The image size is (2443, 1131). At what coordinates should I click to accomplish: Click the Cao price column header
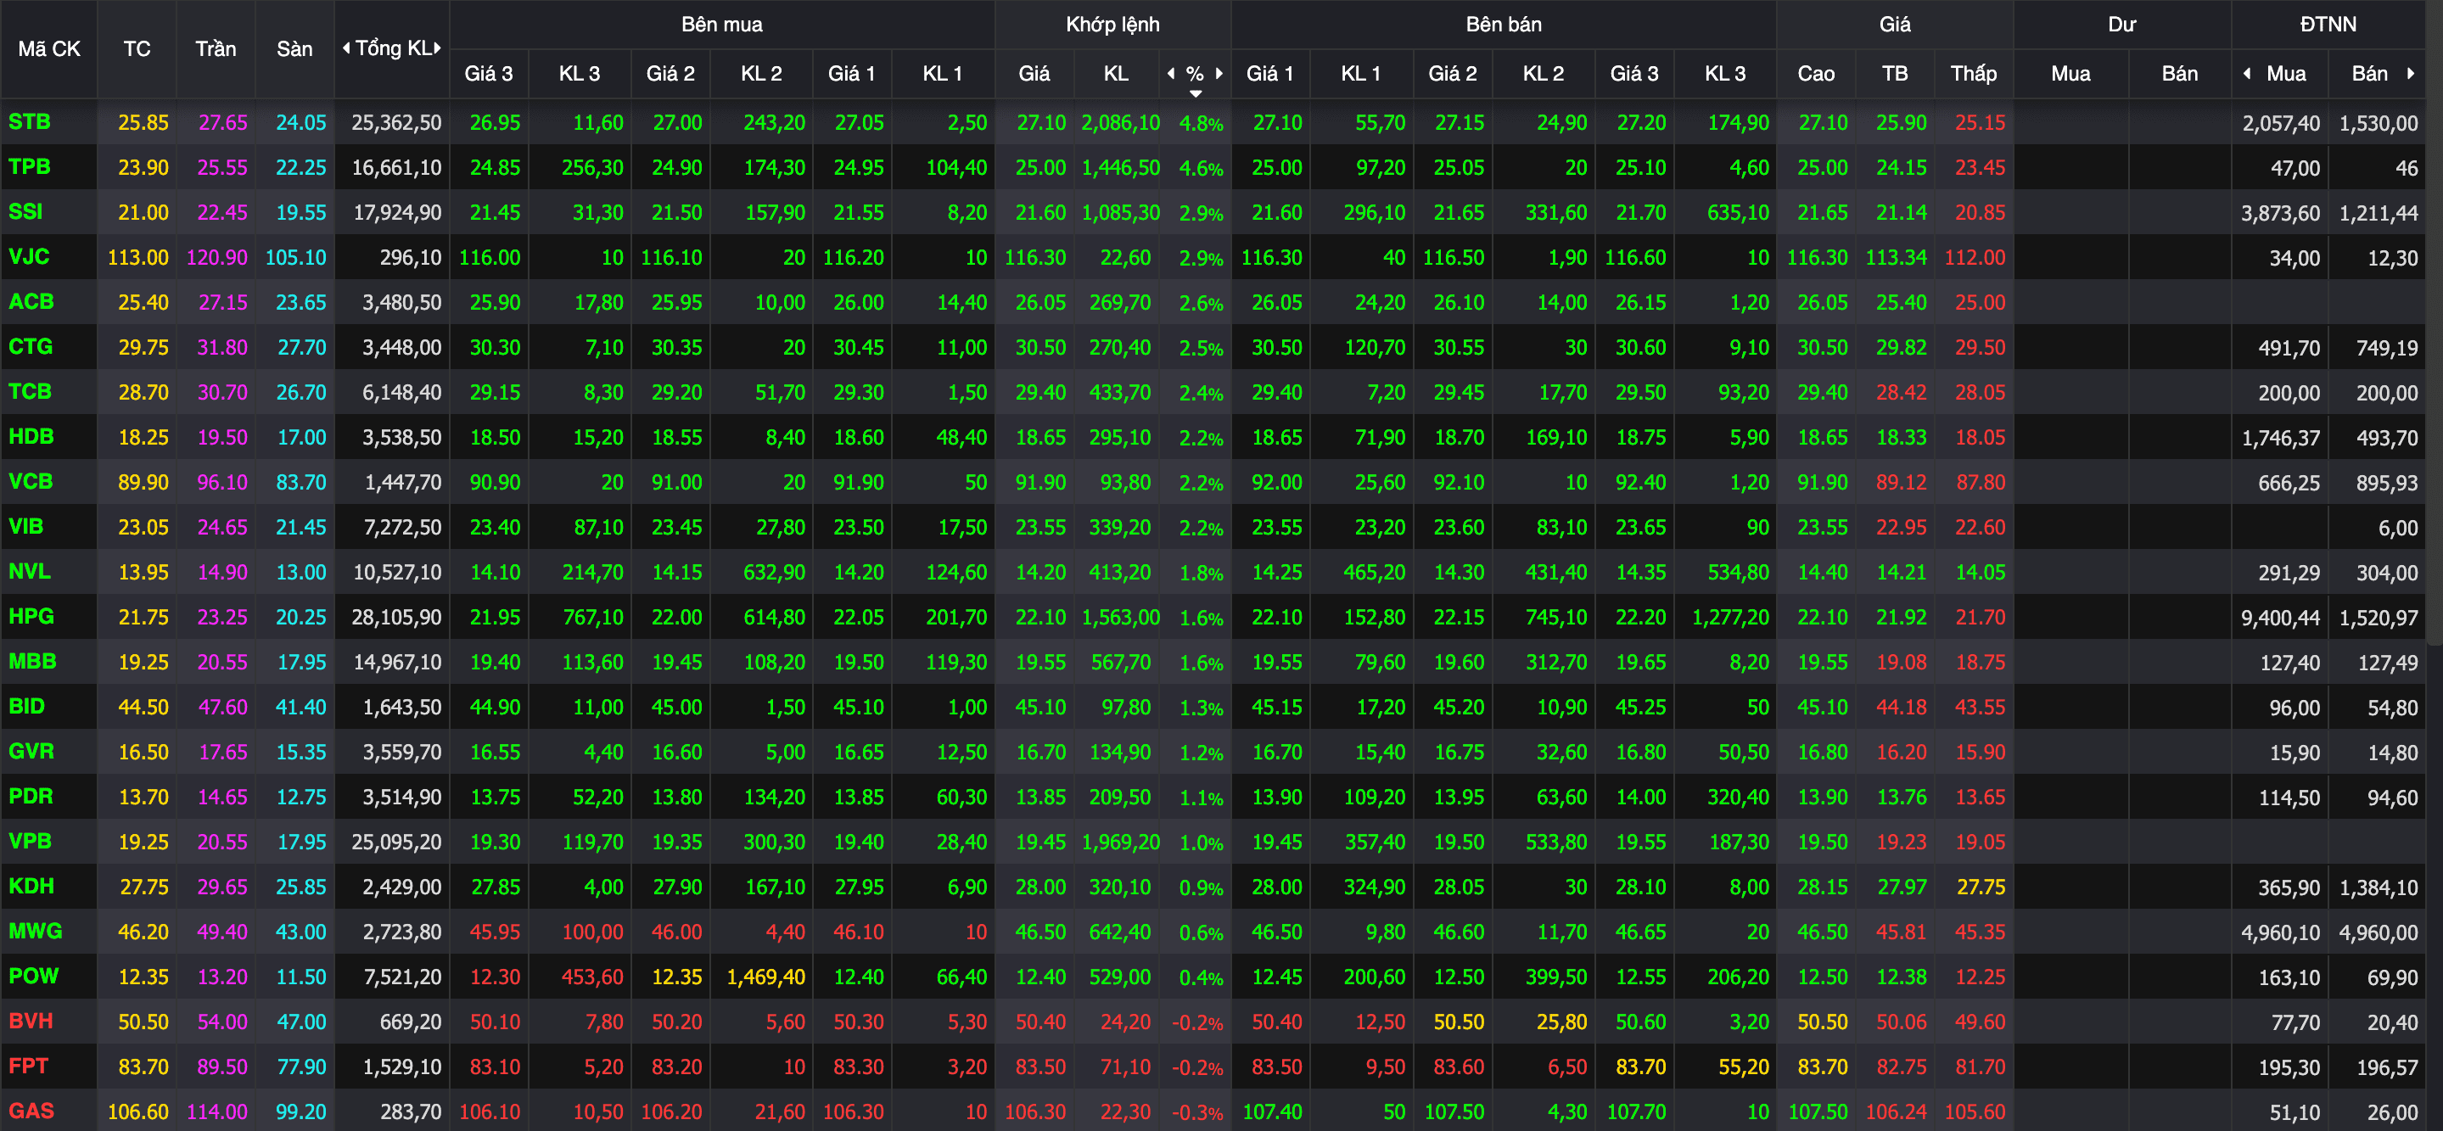point(1816,73)
